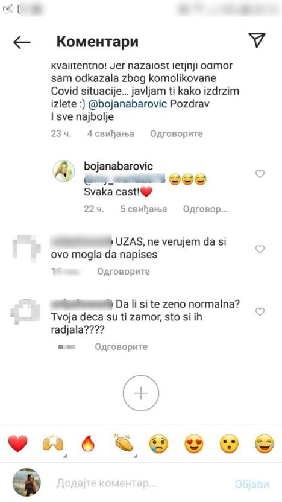
Task: Like bojanabarovic's reply with heart
Action: pyautogui.click(x=260, y=174)
